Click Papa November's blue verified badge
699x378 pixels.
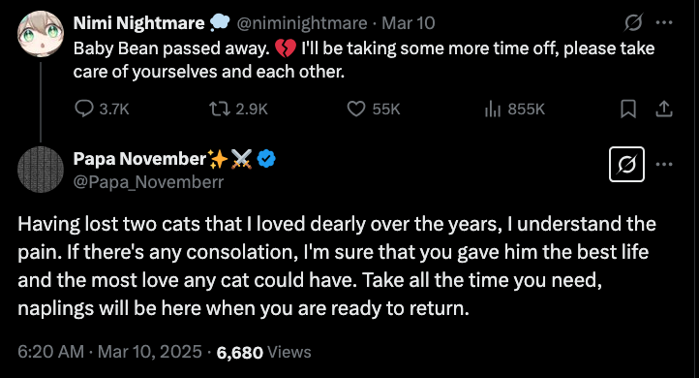pos(266,159)
